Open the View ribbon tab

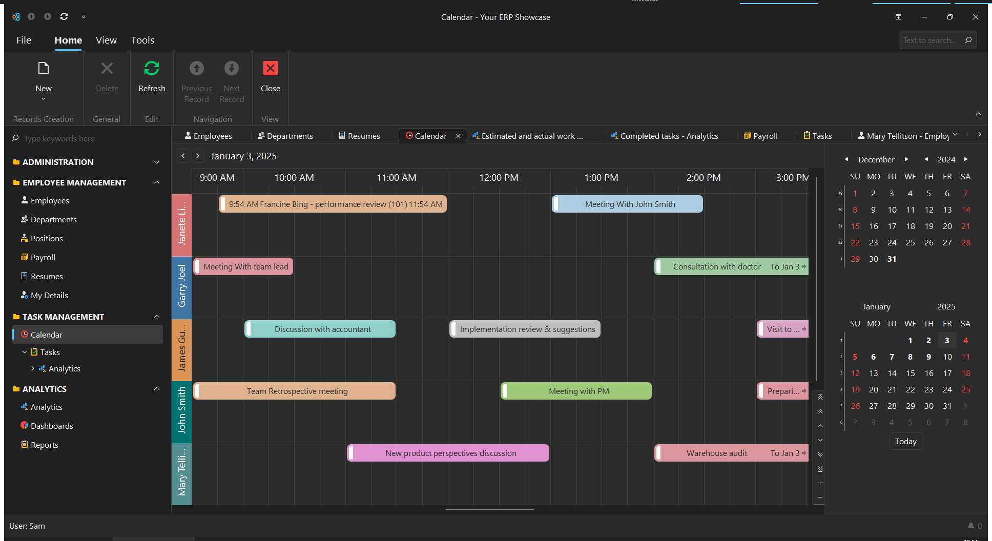106,40
